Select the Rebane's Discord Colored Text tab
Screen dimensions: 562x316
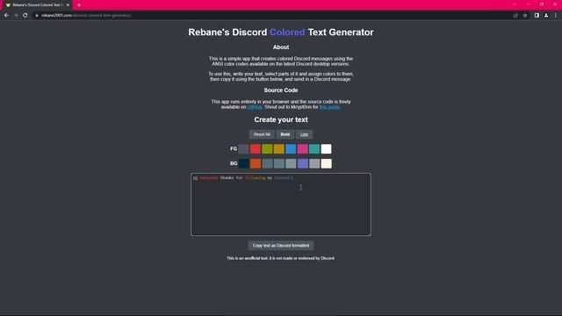[x=37, y=5]
